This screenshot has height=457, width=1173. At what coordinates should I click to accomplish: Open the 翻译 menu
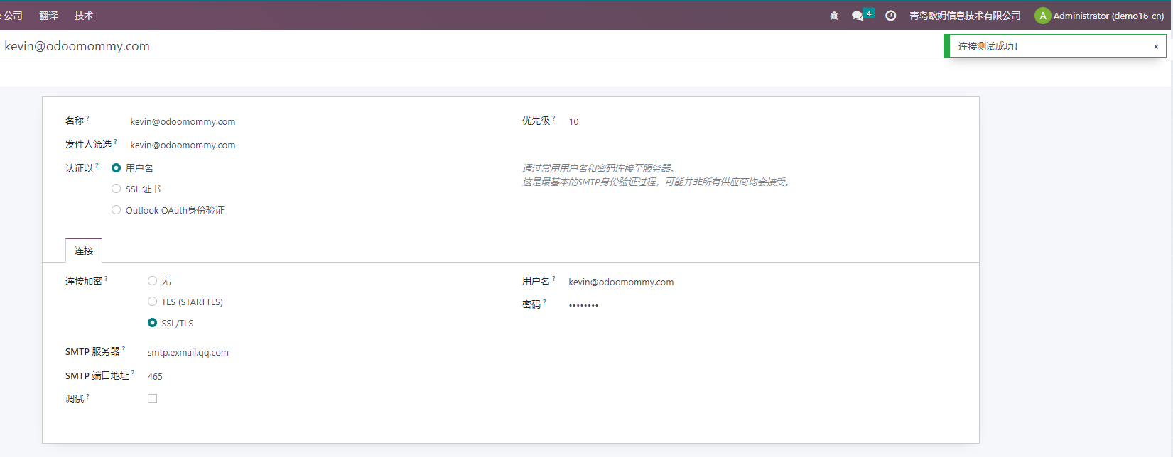pos(48,16)
